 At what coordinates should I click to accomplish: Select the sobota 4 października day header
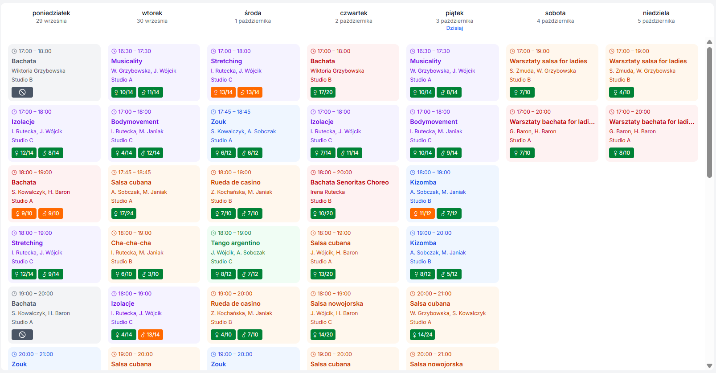pyautogui.click(x=555, y=16)
